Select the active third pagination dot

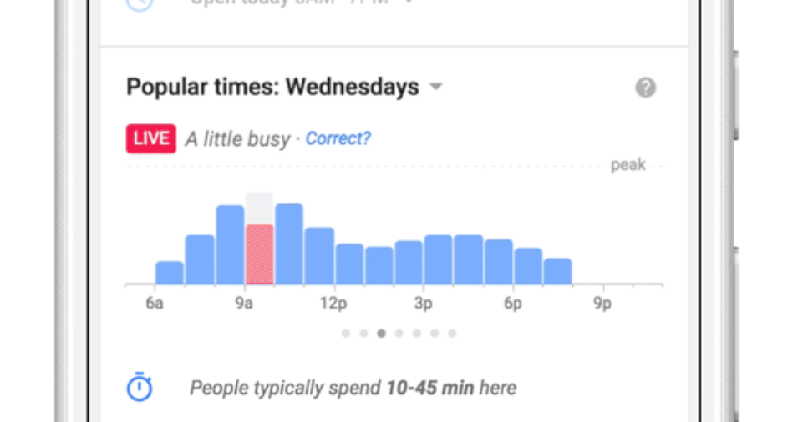[381, 334]
